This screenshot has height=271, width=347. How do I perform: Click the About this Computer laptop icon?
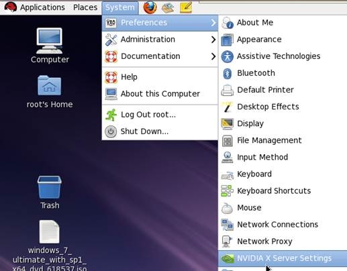pos(111,94)
